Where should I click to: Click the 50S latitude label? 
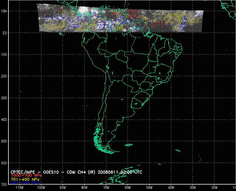pos(4,141)
